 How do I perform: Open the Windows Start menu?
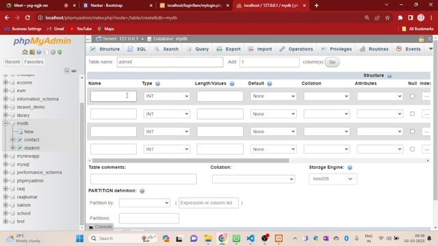(79, 238)
